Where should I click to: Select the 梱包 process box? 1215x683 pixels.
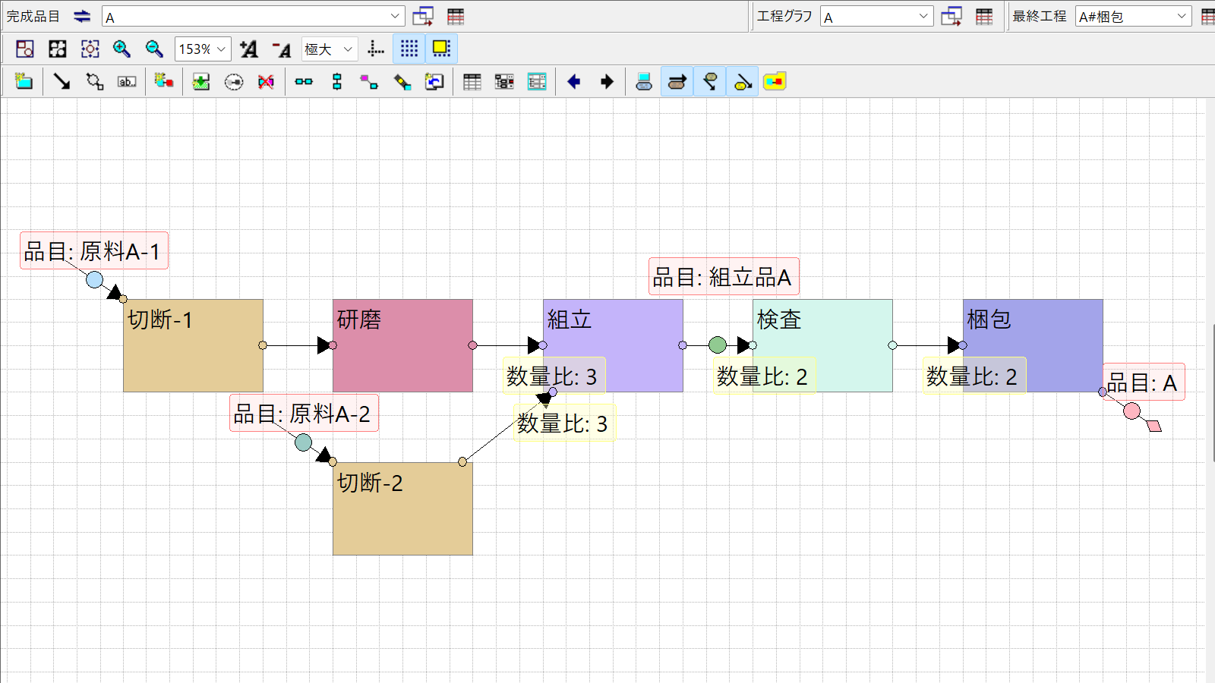[1033, 345]
